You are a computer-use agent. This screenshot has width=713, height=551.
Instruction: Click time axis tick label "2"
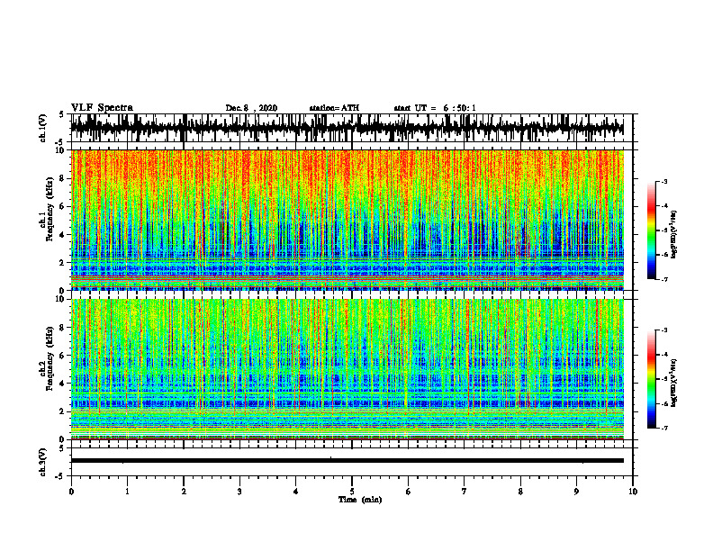point(184,492)
